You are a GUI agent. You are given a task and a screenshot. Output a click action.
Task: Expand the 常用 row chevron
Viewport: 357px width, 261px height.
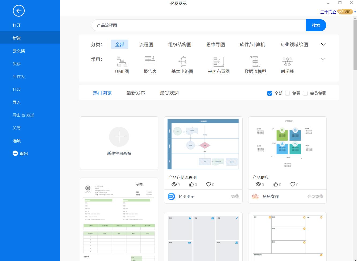tap(323, 59)
